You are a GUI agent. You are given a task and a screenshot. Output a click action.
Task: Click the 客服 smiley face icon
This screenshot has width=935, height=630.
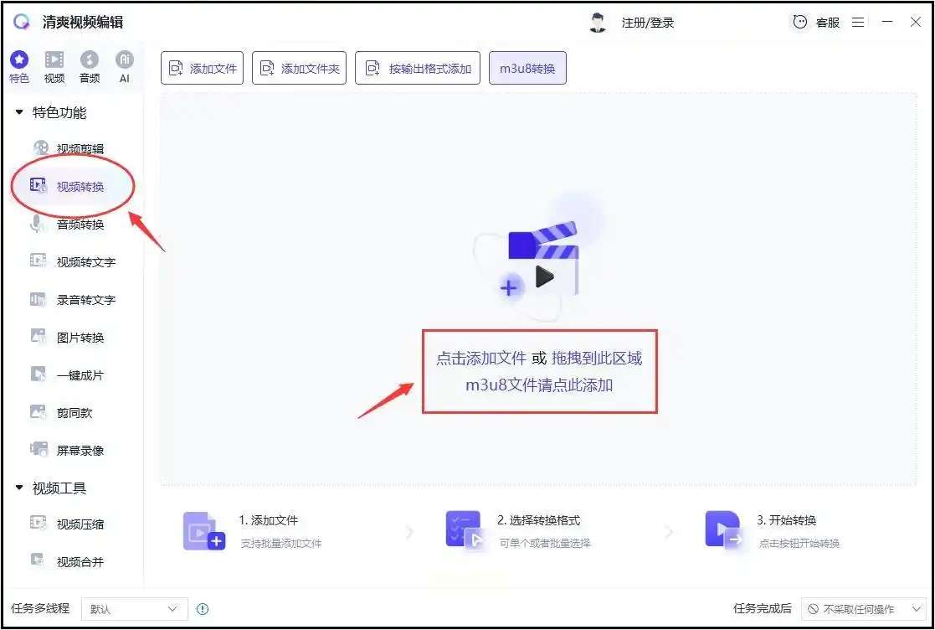799,22
